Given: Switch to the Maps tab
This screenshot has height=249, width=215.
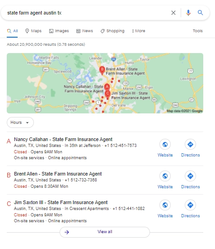Looking at the screenshot, I should click(x=33, y=31).
